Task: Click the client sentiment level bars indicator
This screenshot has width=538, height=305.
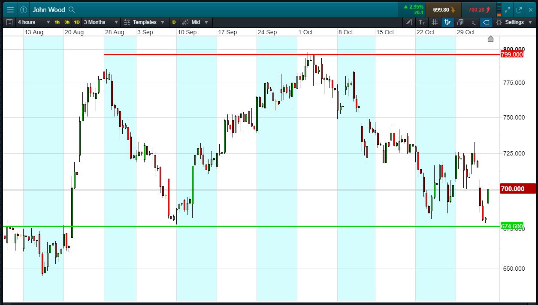Action: pyautogui.click(x=499, y=9)
